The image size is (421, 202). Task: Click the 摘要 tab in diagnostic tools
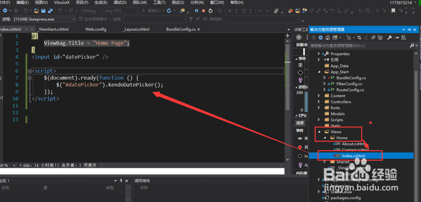click(x=300, y=123)
